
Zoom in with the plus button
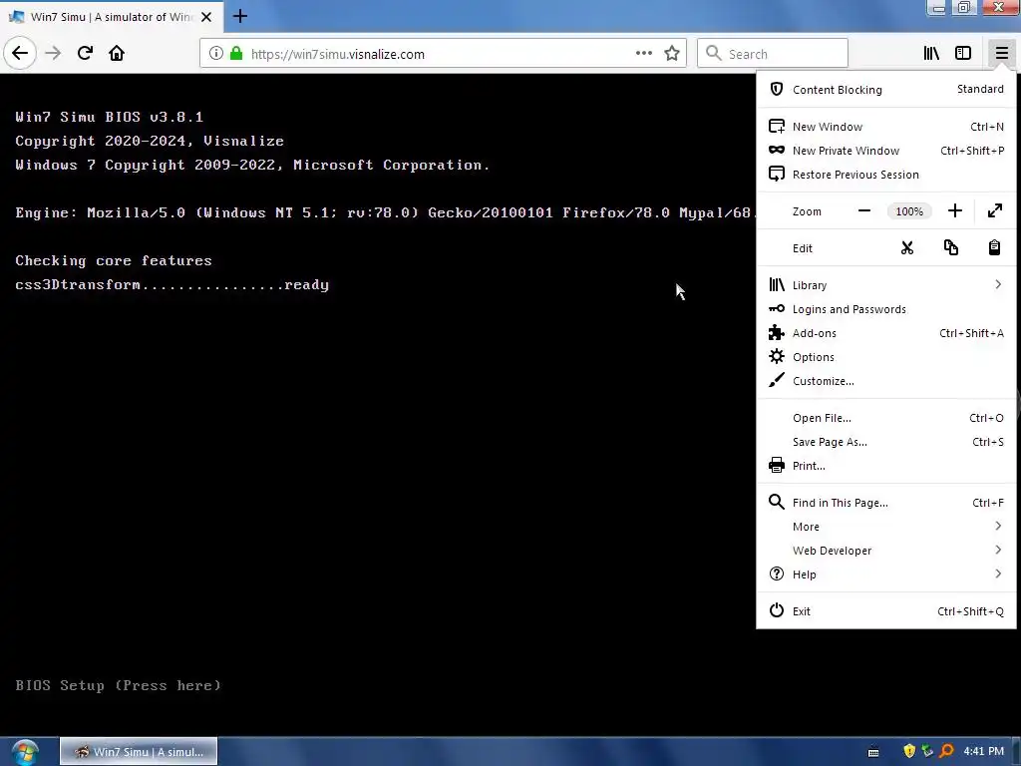[x=954, y=211]
